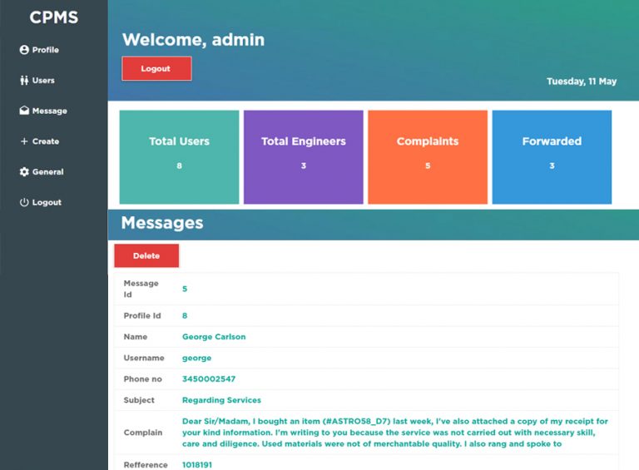
Task: Open the Users menu item
Action: [x=37, y=80]
